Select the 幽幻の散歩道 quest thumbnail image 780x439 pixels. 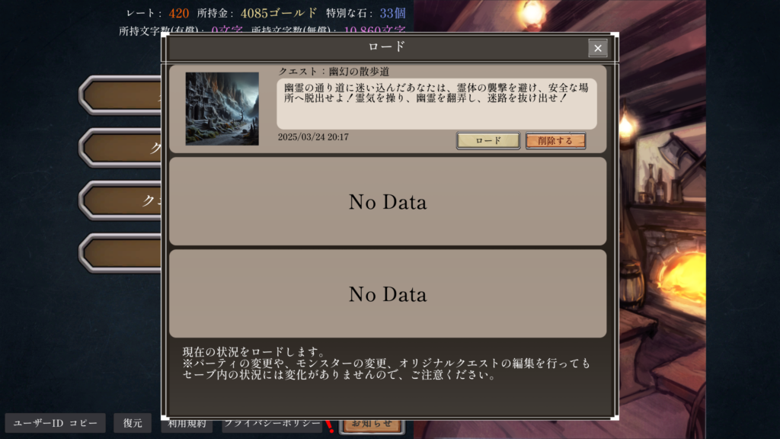(222, 108)
